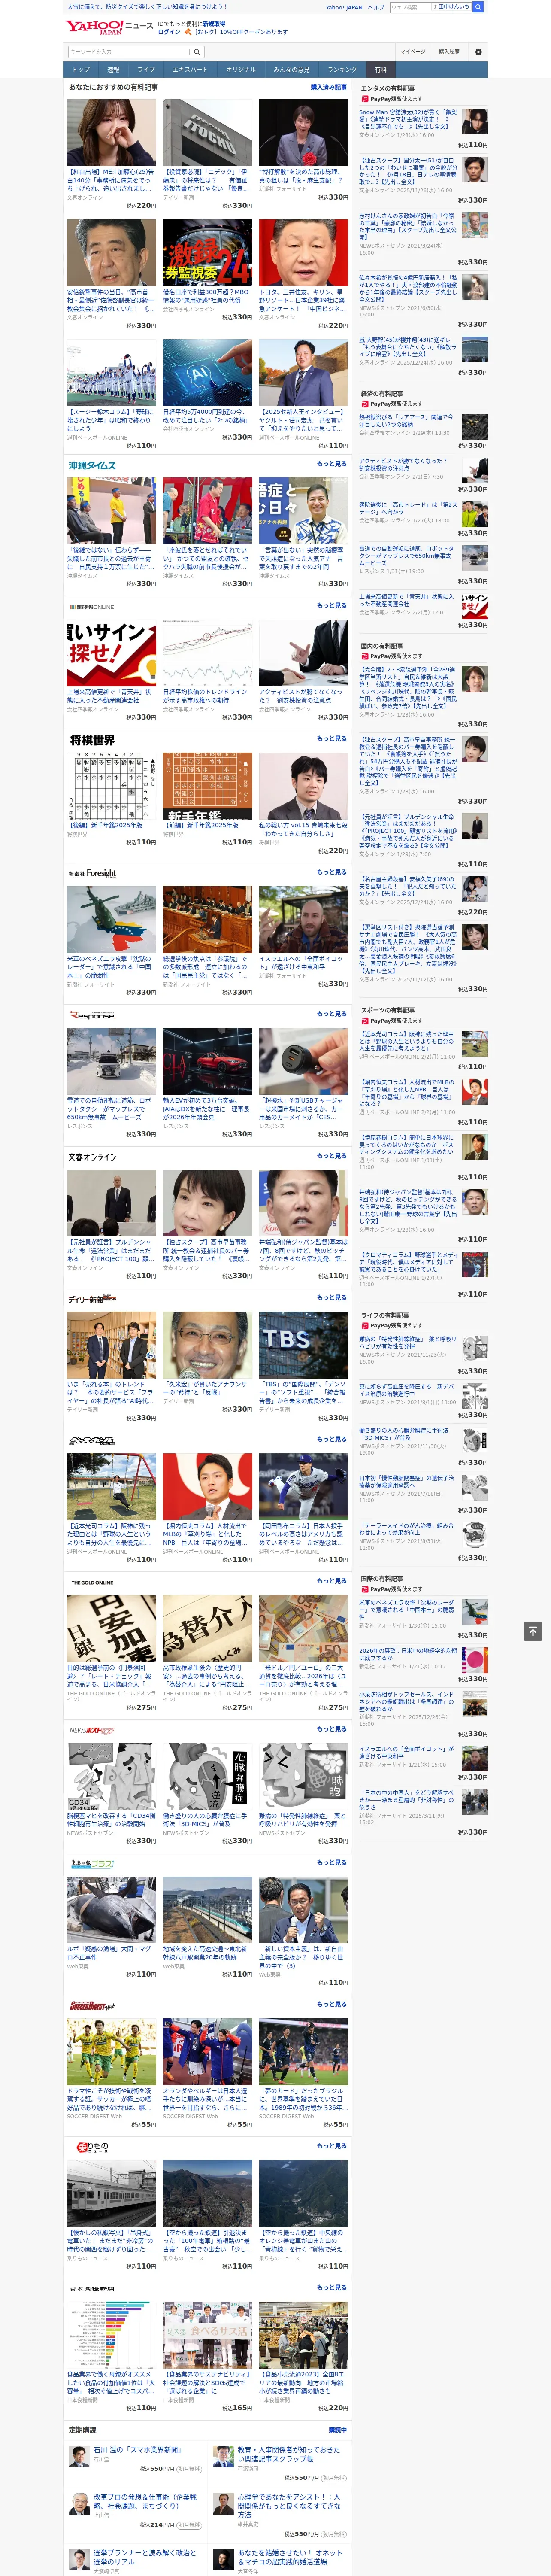The height and width of the screenshot is (2576, 551).
Task: Open the 購読中 link in 定期購読
Action: pyautogui.click(x=338, y=2430)
